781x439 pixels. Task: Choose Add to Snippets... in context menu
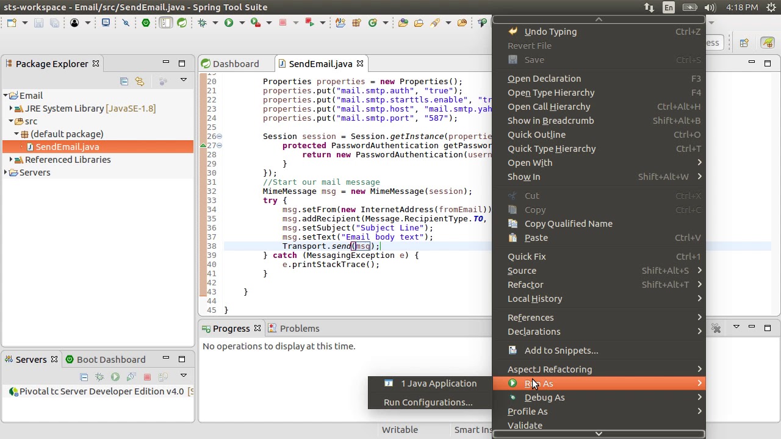[x=561, y=351]
